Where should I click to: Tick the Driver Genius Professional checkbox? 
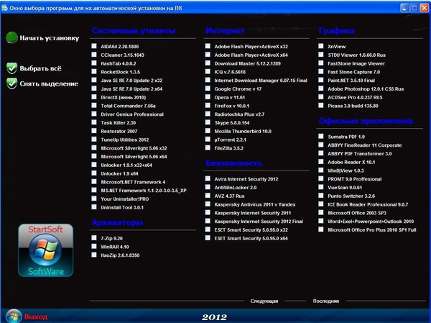point(94,114)
